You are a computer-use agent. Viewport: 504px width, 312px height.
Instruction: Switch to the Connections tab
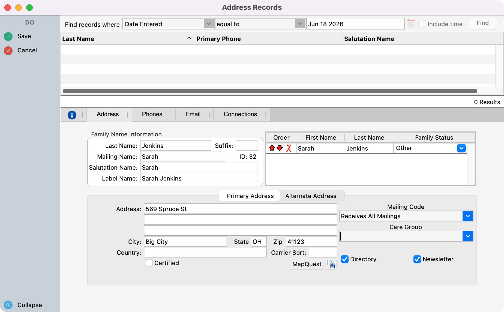click(240, 114)
